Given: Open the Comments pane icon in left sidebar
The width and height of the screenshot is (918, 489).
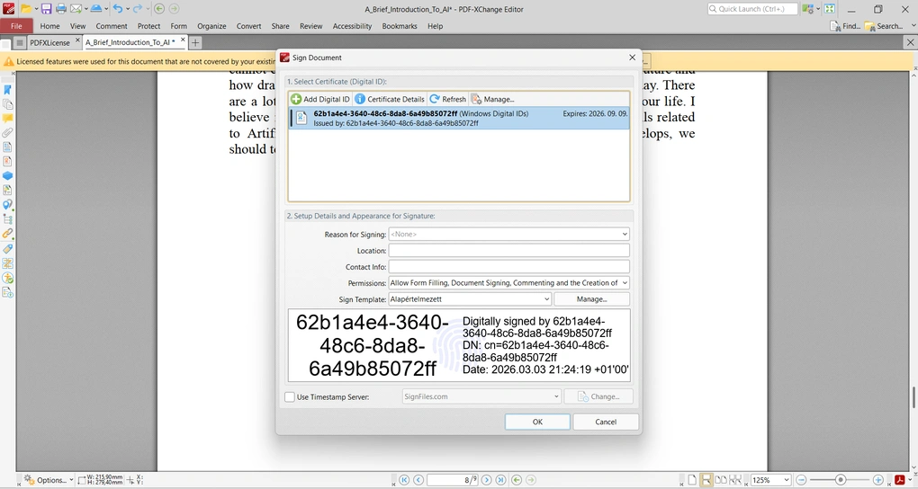Looking at the screenshot, I should (7, 119).
